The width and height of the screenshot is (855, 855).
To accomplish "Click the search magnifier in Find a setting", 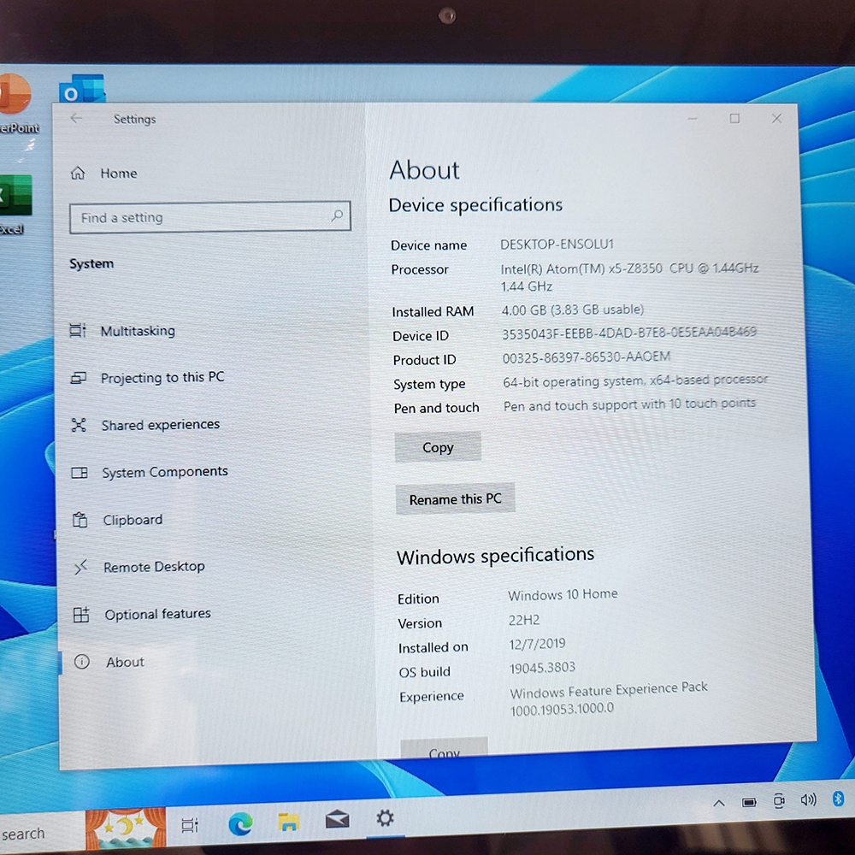I will (x=337, y=216).
